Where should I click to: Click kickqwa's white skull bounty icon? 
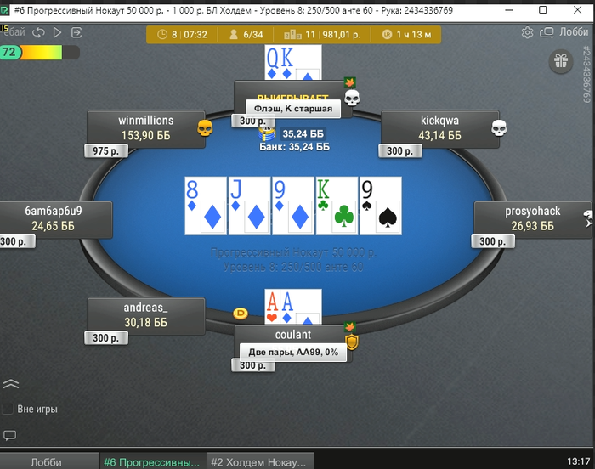point(499,128)
